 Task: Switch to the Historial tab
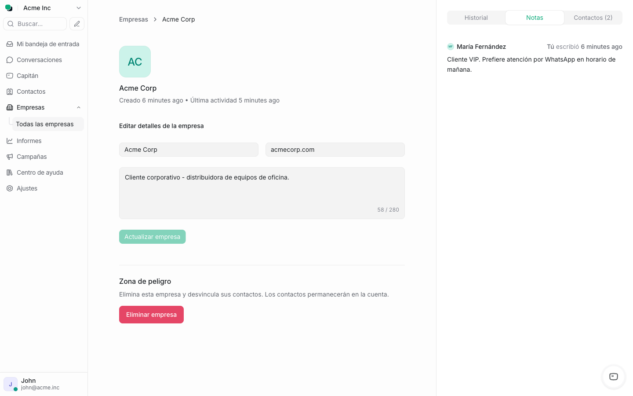[x=476, y=18]
